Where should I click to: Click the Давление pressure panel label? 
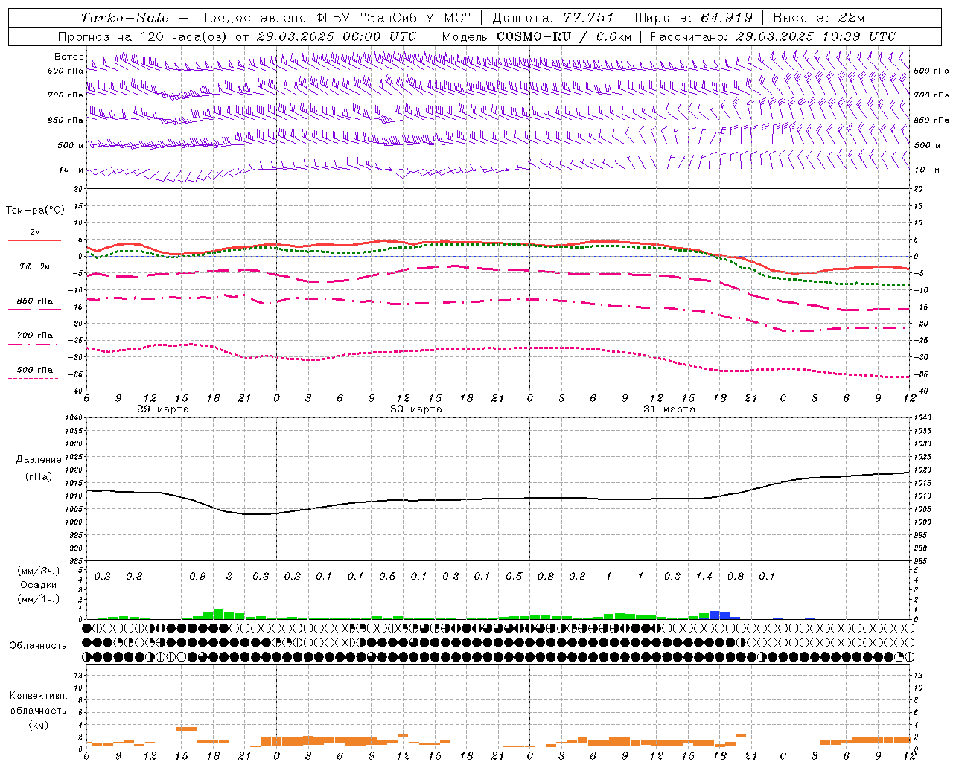[39, 460]
